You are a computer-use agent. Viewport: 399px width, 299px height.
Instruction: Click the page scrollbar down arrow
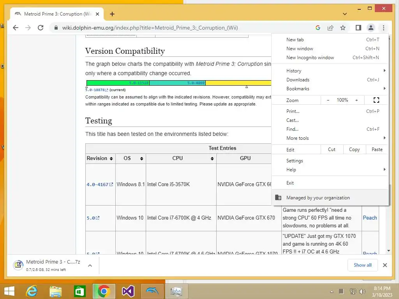pyautogui.click(x=388, y=251)
